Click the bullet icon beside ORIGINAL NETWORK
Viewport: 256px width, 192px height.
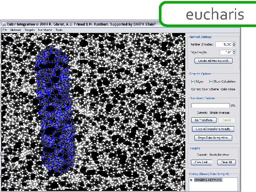point(191,180)
